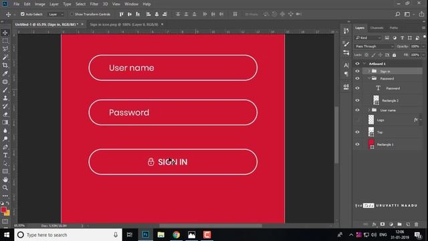Hide the Password text layer
The image size is (428, 241).
click(357, 88)
